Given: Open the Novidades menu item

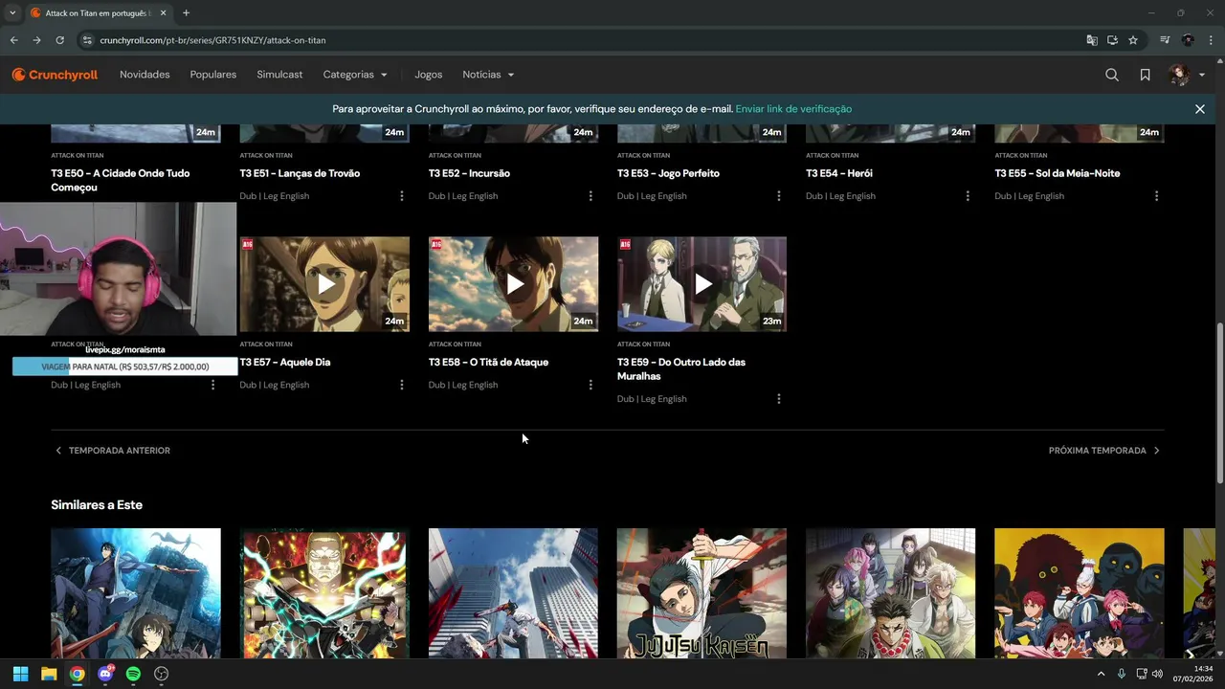Looking at the screenshot, I should point(145,75).
